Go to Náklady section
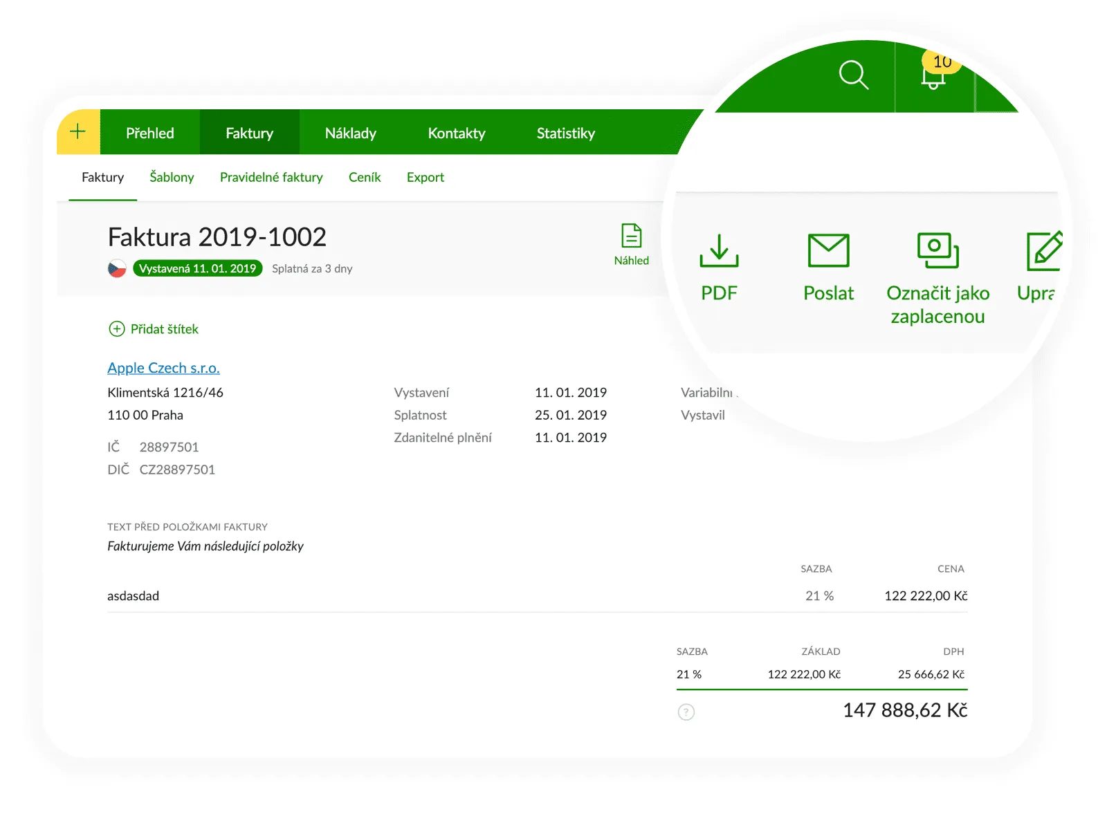 point(350,133)
